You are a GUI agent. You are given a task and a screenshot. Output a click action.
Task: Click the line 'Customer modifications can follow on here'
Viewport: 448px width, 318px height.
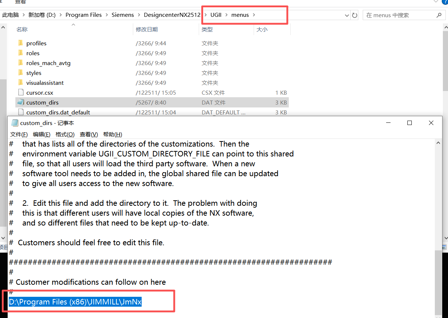coord(91,282)
